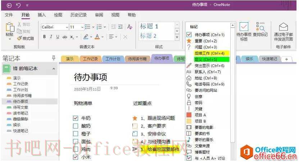Select 电话号码 (Ctrl+9) tag
The image size is (299, 162).
pyautogui.click(x=208, y=84)
